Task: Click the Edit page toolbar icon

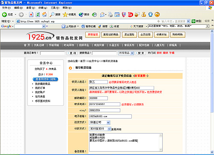Action: click(117, 15)
